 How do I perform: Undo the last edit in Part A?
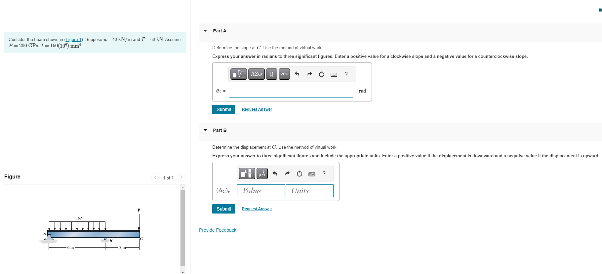[297, 74]
